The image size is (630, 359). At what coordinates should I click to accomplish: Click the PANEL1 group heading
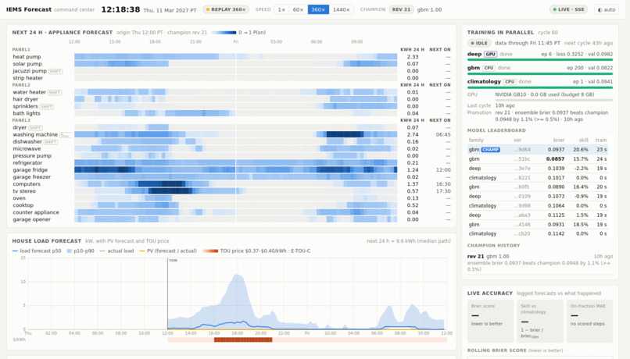[21, 50]
